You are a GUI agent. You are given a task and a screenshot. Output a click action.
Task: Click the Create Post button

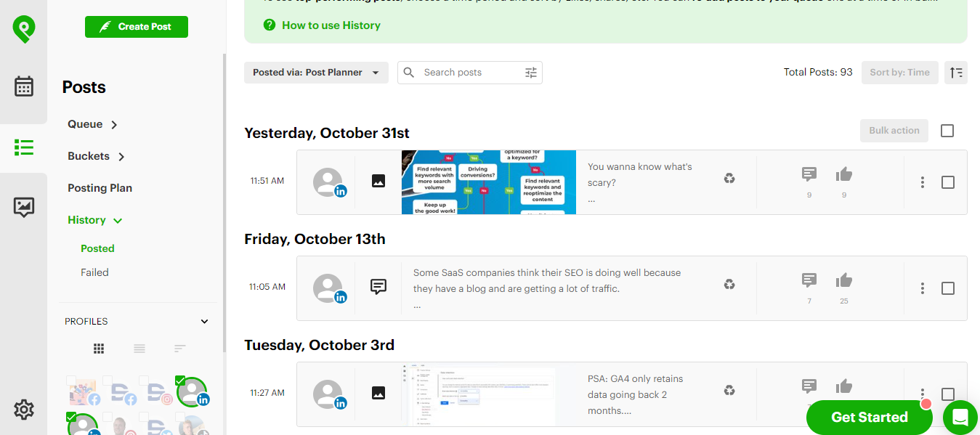coord(136,27)
